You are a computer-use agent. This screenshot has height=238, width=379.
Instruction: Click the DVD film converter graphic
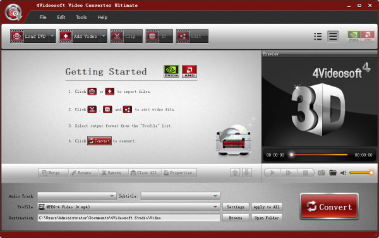234,140
